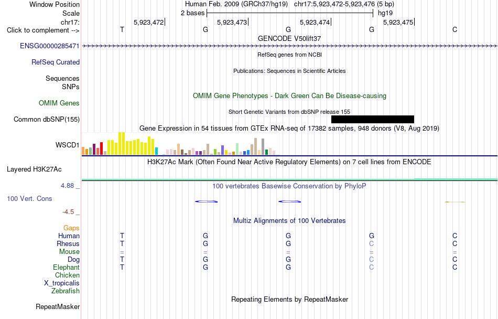The height and width of the screenshot is (319, 498).
Task: Click the 5,923,472 position label
Action: pos(149,22)
